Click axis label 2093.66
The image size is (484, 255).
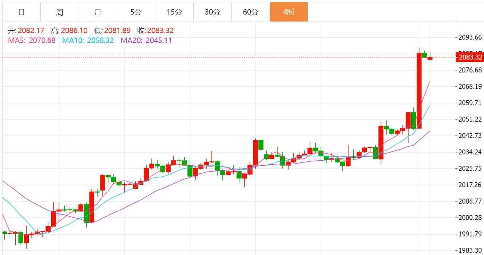pyautogui.click(x=470, y=38)
